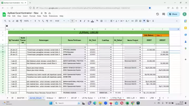
Task: Toggle strikethrough formatting
Action: coord(88,21)
